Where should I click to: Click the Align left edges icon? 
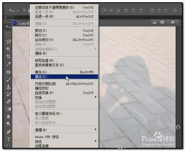click(x=126, y=10)
